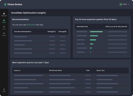Click the Admin user name label
Image resolution: width=133 pixels, height=96 pixels.
click(x=125, y=4)
